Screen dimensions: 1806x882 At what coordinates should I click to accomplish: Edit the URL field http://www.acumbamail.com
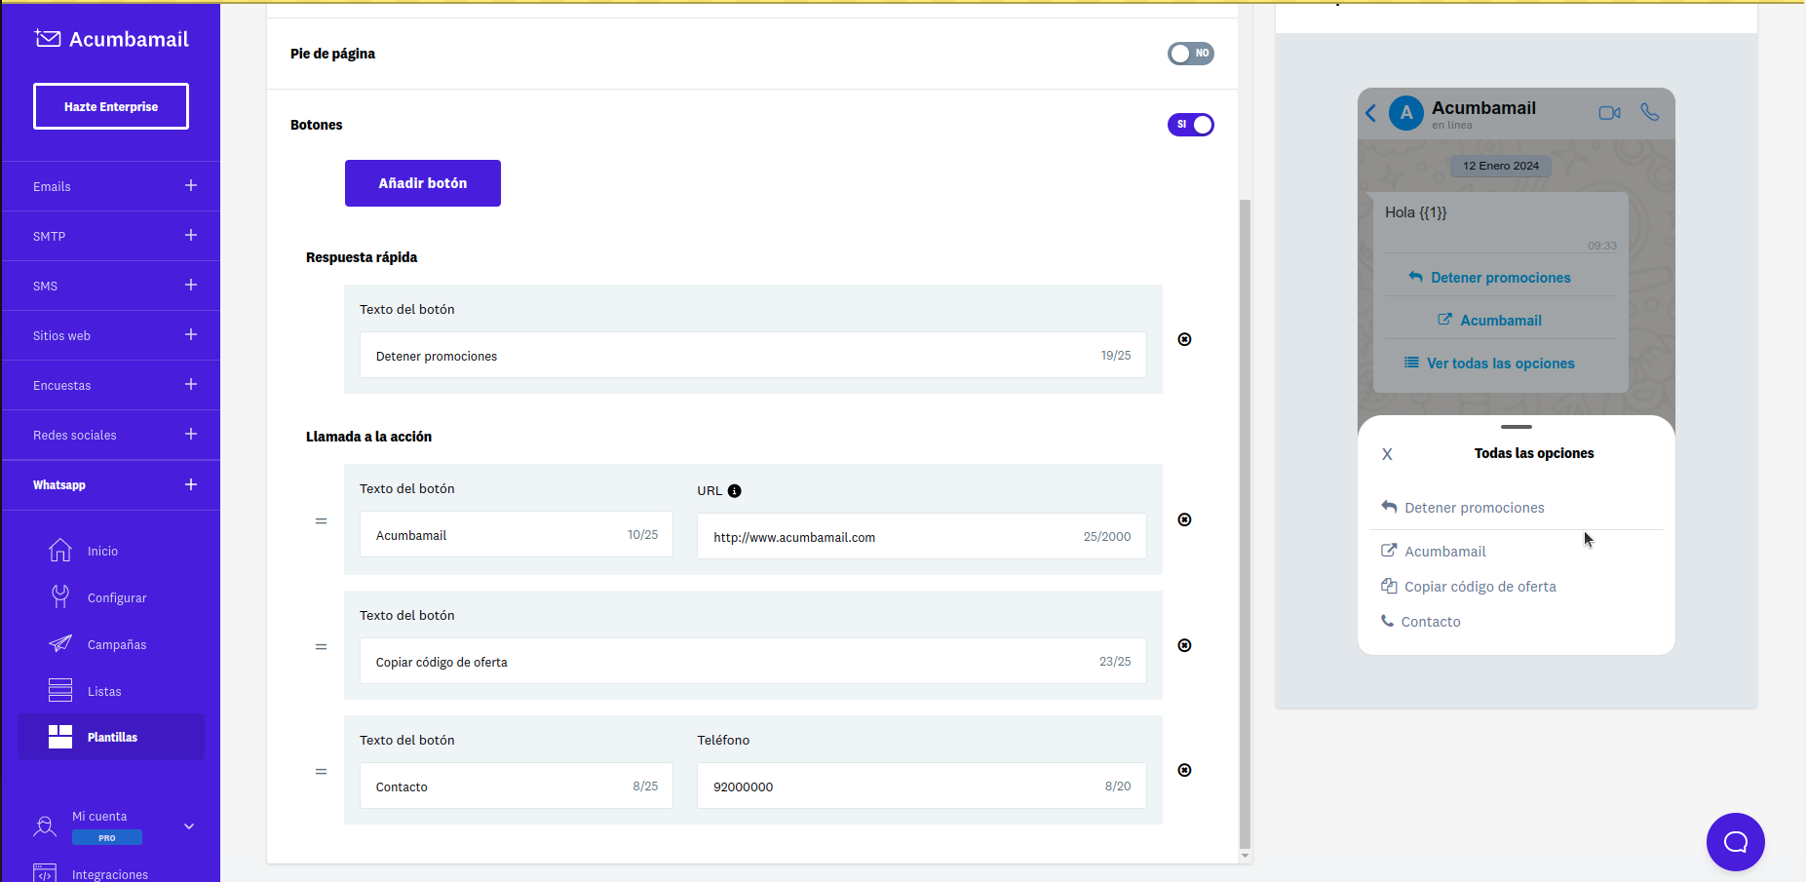click(922, 537)
